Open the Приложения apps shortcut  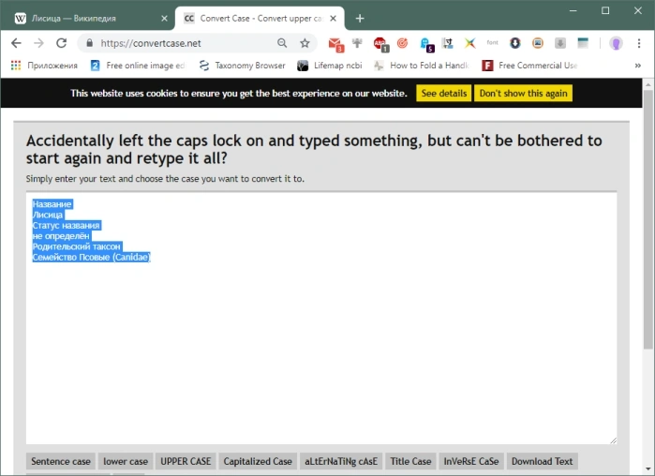click(x=44, y=66)
